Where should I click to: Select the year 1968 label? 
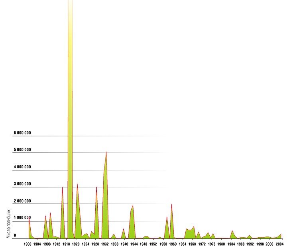pyautogui.click(x=192, y=244)
